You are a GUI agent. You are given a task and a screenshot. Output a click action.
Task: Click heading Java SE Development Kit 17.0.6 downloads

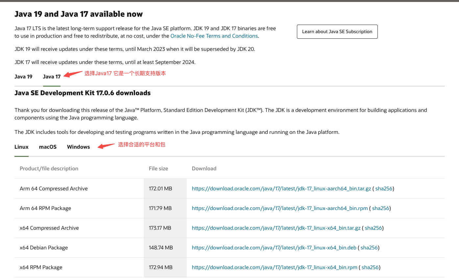(83, 93)
